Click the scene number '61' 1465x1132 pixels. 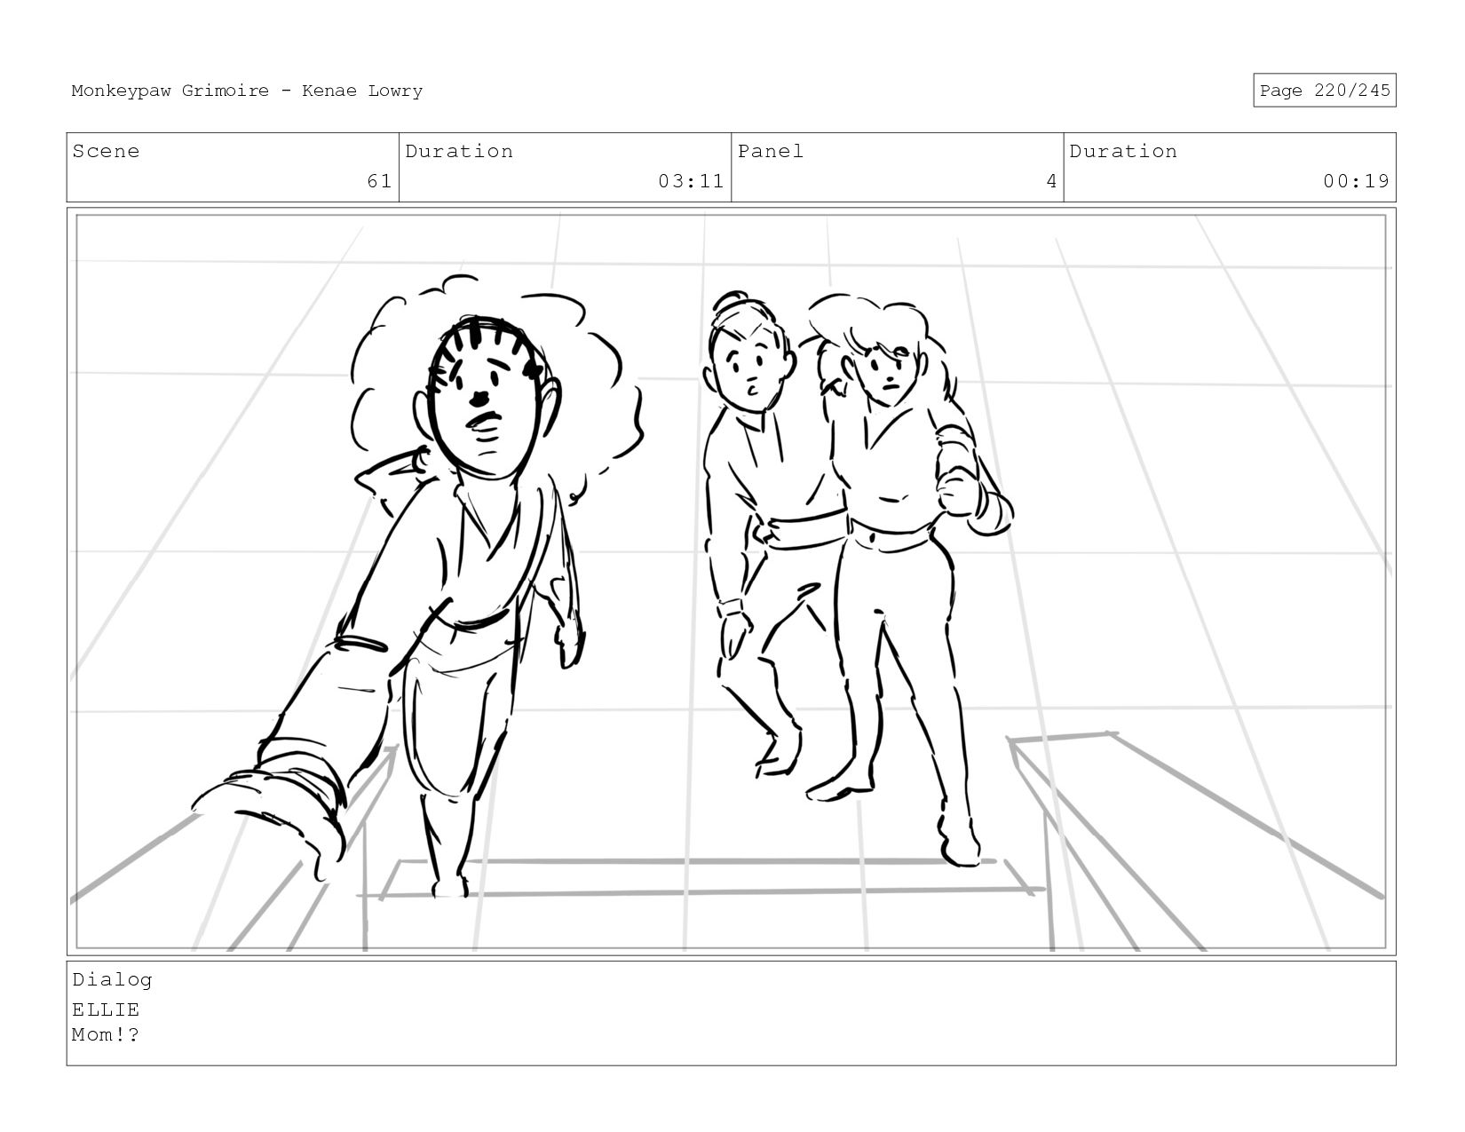pos(379,181)
